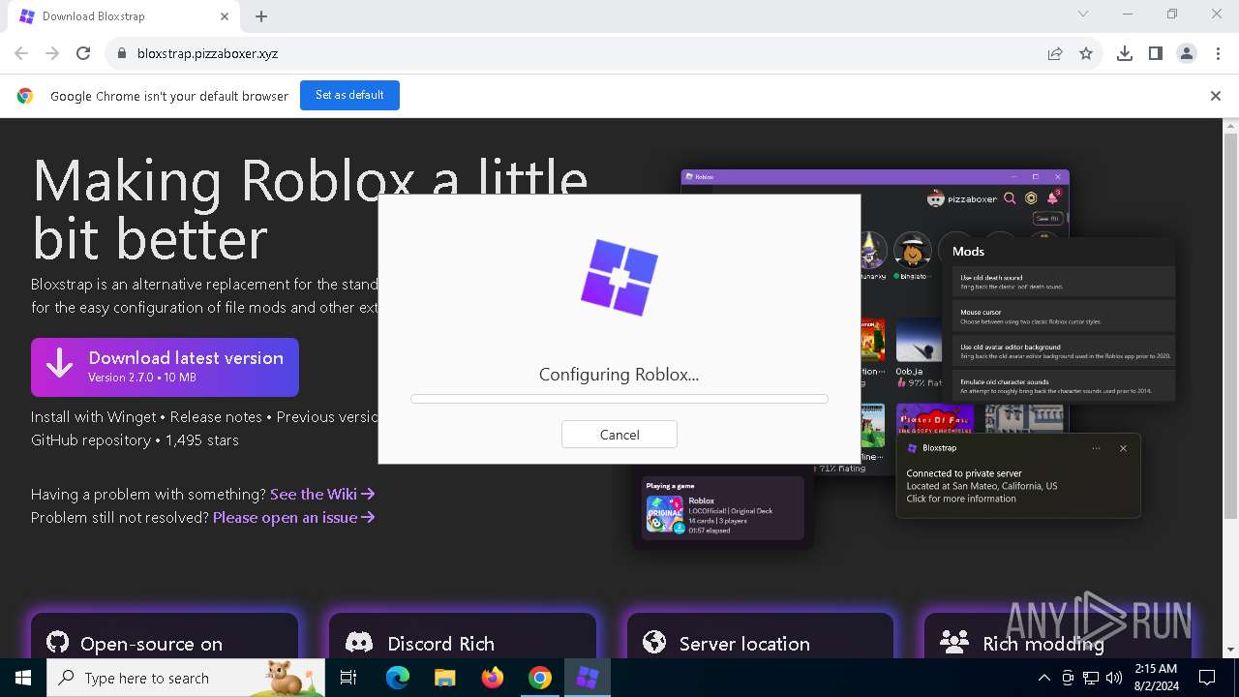Cancel the Configuring Roblox dialog
This screenshot has width=1239, height=697.
click(619, 435)
